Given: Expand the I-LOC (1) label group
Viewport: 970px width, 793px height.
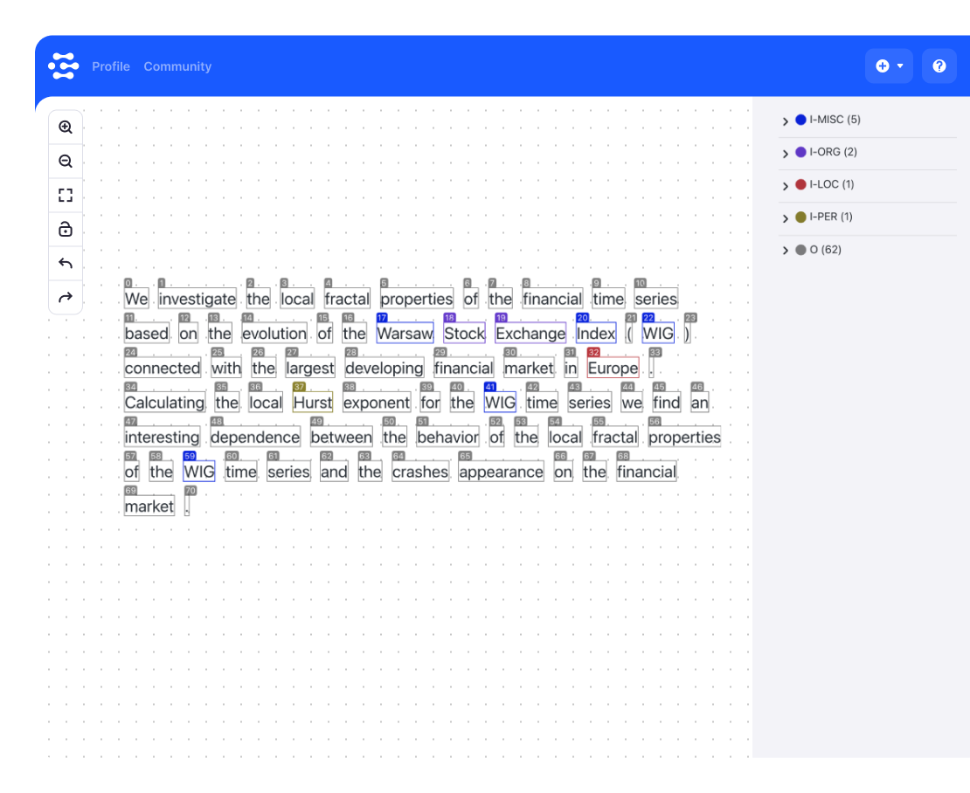Looking at the screenshot, I should pos(786,186).
